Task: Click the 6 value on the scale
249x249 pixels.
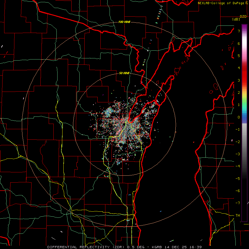Action: 239,43
